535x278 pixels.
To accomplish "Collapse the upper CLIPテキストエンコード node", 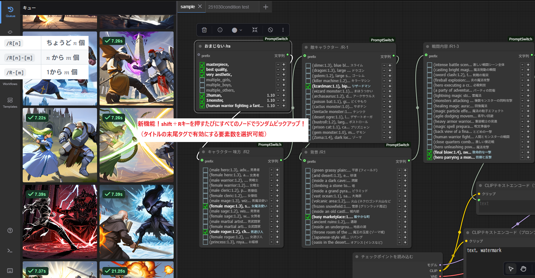I will [480, 185].
